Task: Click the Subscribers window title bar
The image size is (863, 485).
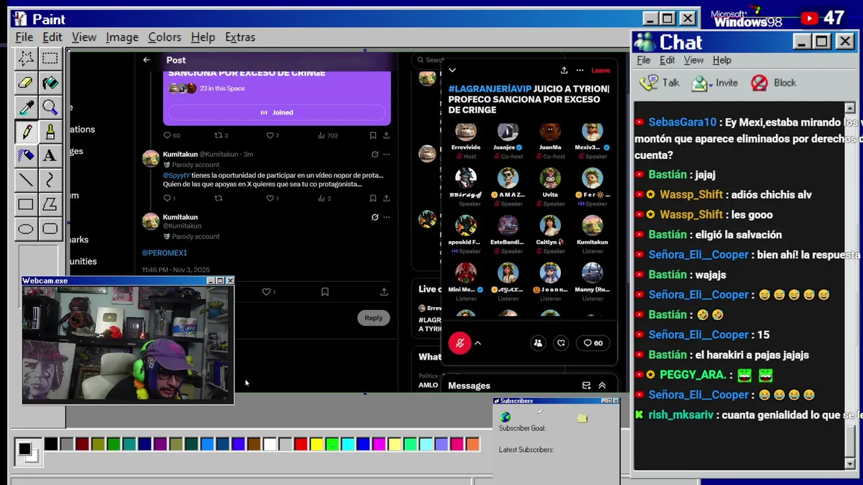Action: coord(556,401)
